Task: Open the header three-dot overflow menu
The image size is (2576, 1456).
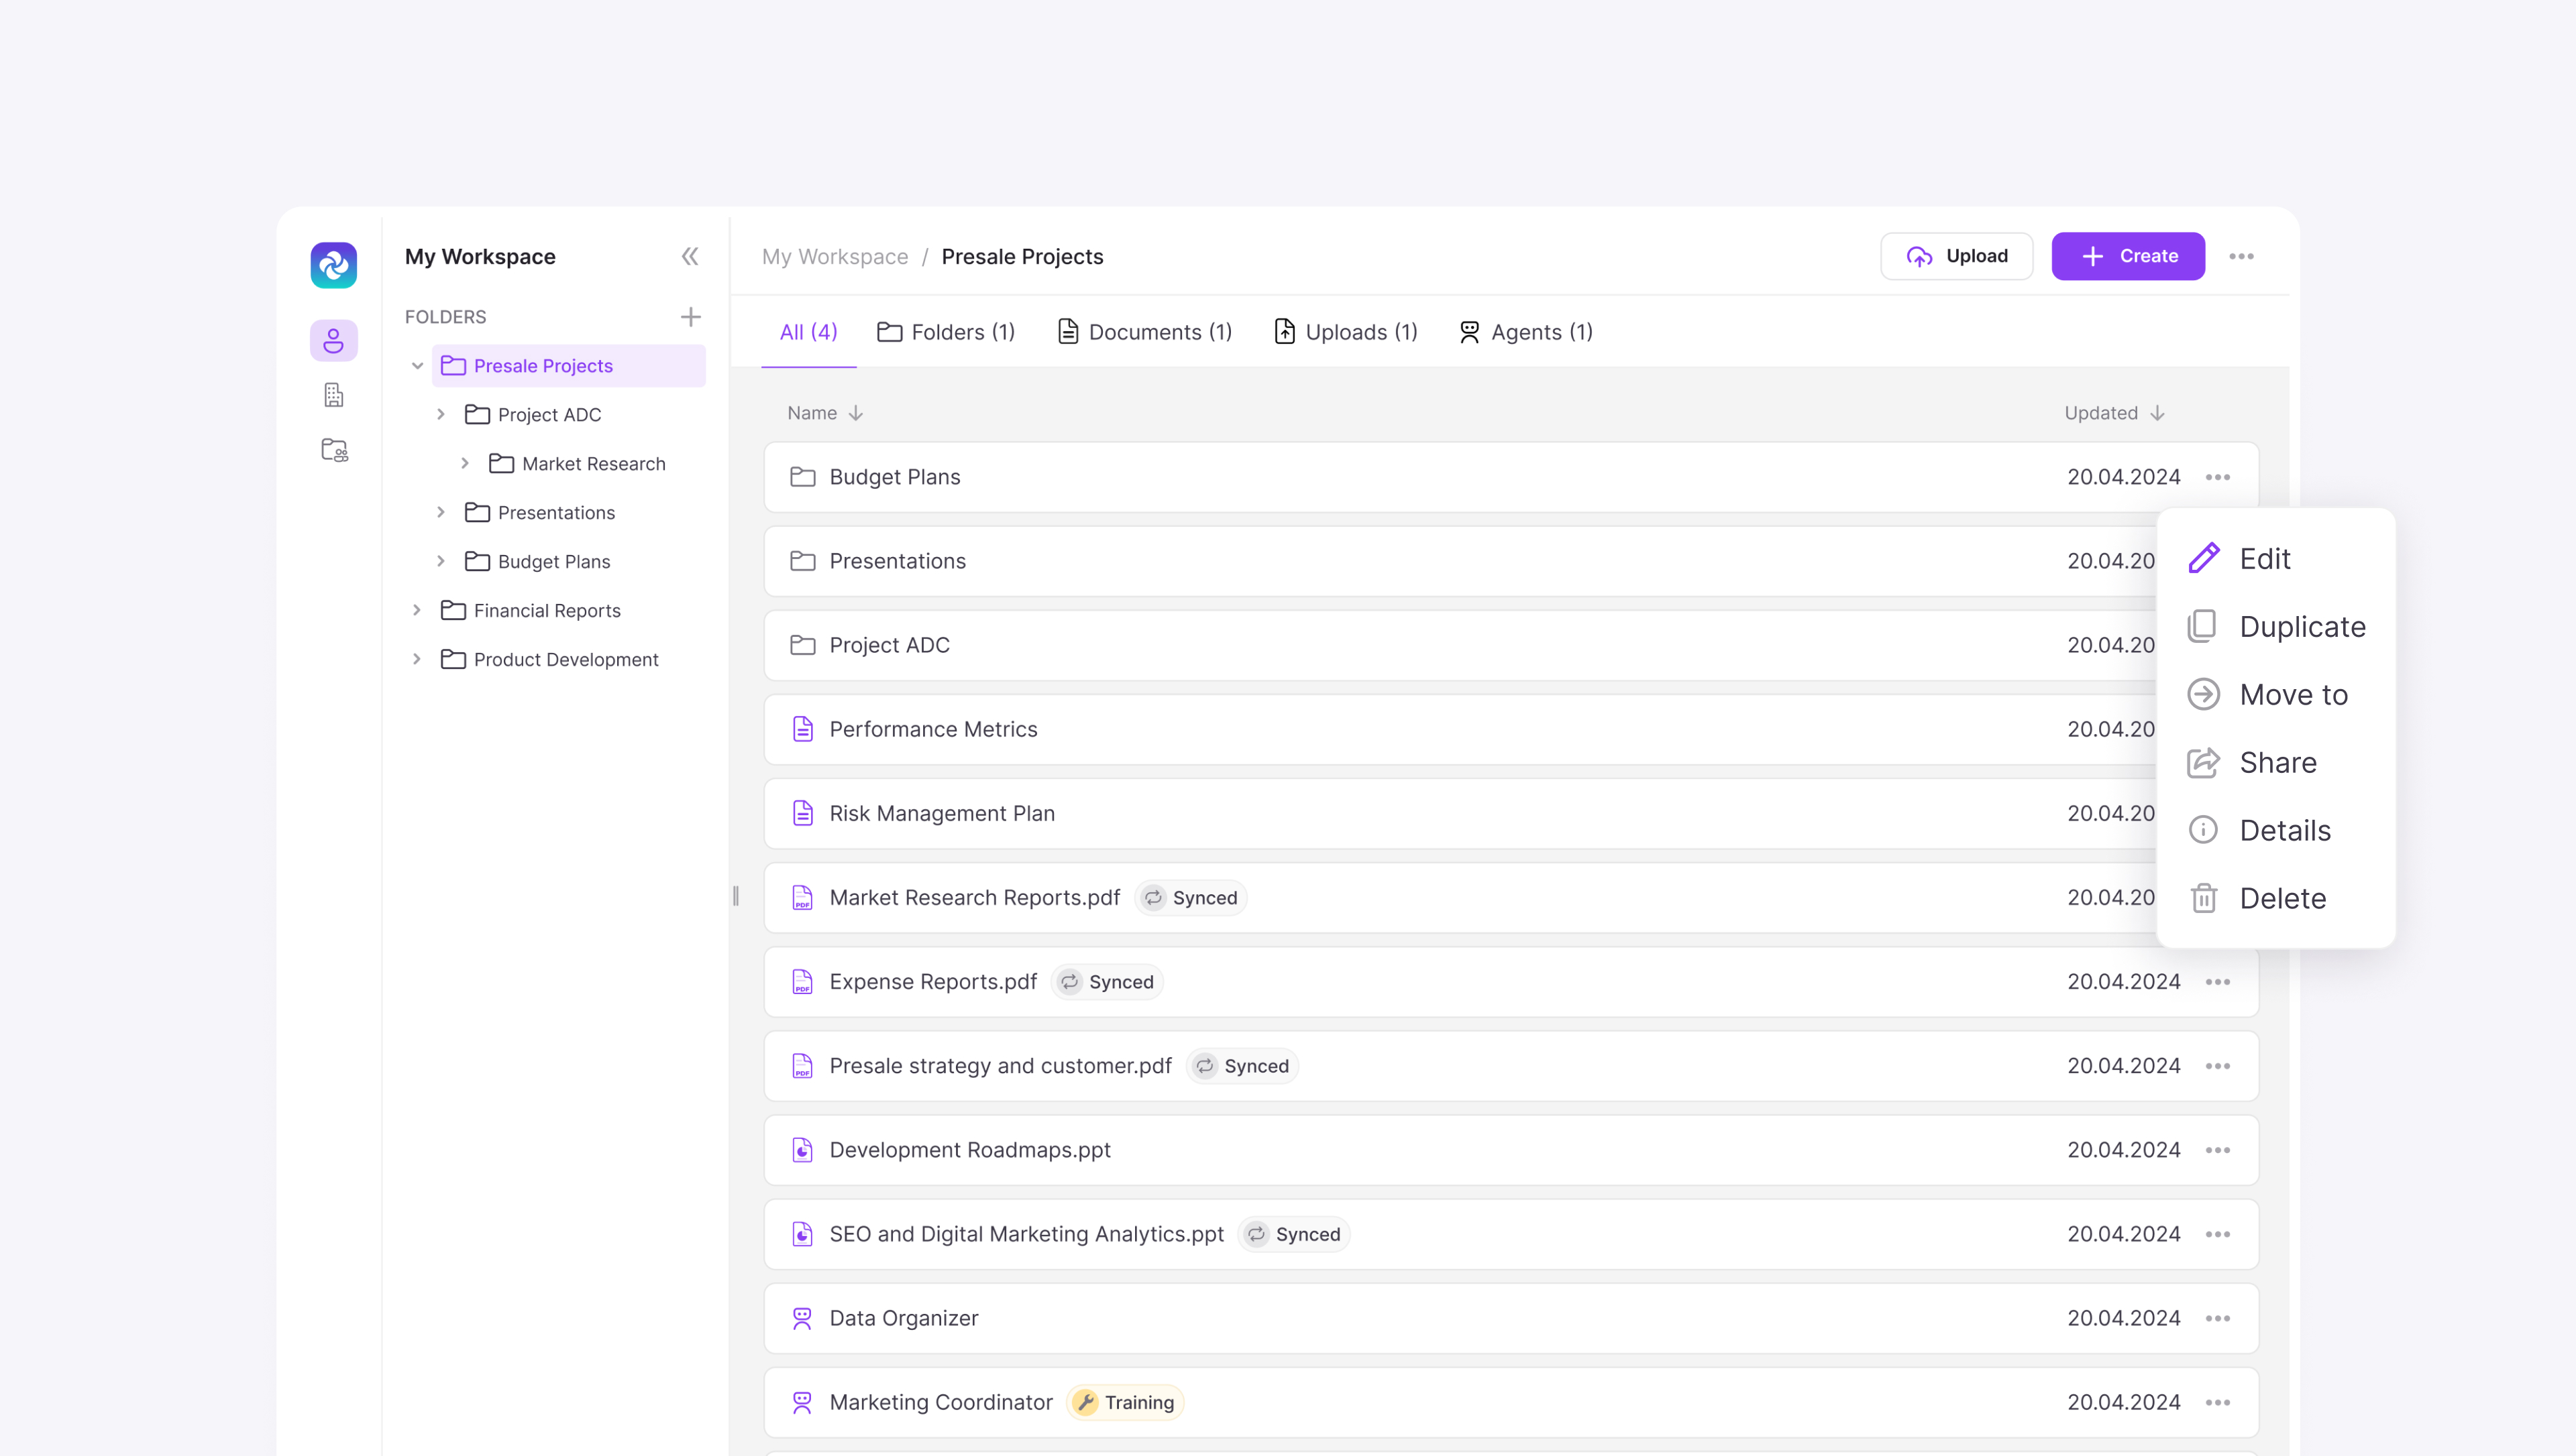Action: tap(2241, 257)
